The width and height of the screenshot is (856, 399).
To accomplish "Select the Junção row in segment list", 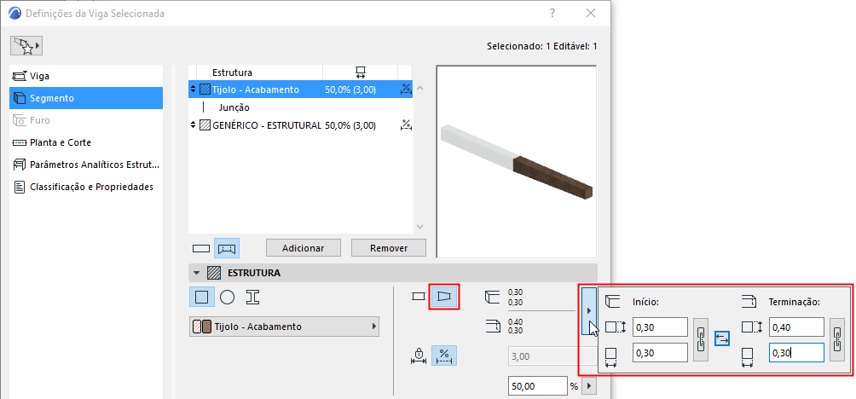I will (x=300, y=107).
